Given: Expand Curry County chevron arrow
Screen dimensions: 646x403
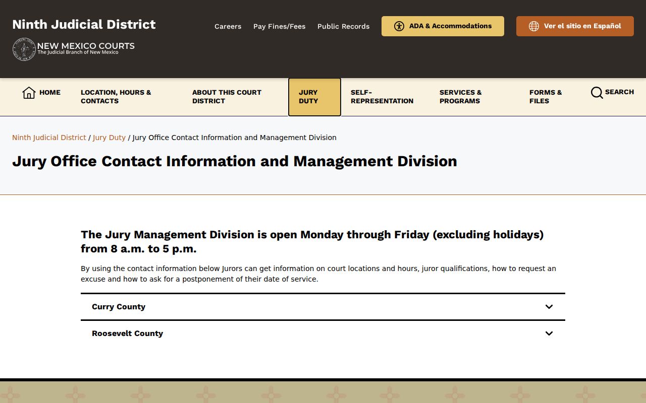Looking at the screenshot, I should coord(549,307).
